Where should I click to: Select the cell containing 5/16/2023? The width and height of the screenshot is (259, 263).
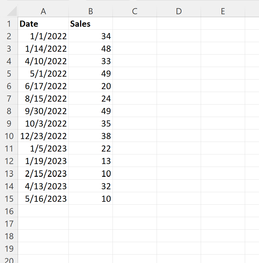click(43, 199)
